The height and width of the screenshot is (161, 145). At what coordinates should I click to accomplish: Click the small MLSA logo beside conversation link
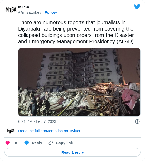pos(11,131)
